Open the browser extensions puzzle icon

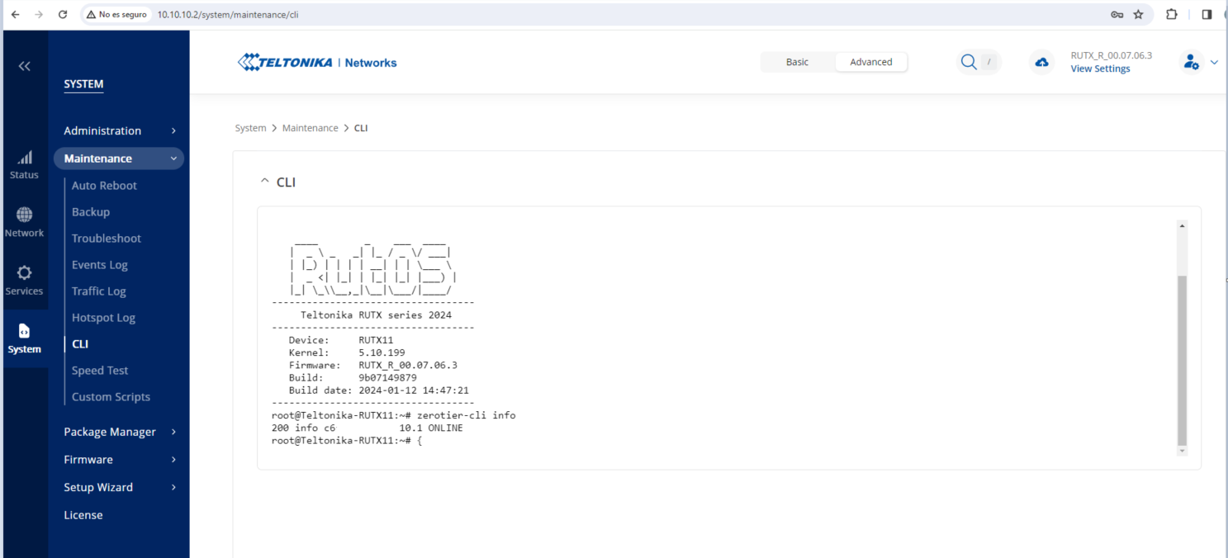pyautogui.click(x=1171, y=15)
